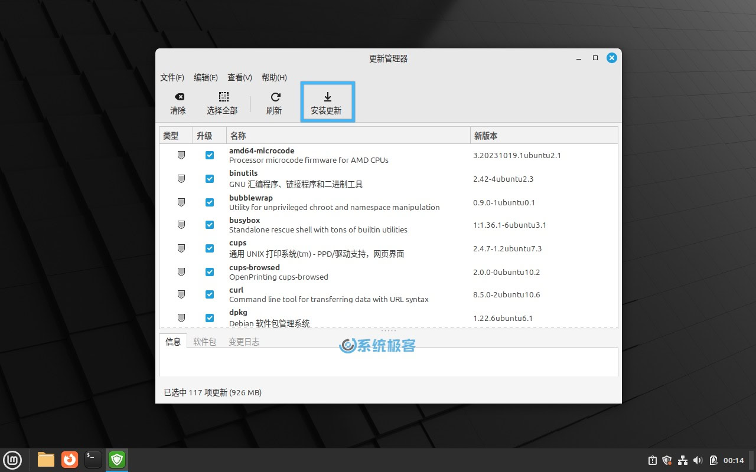Click the shield type icon for bubblewrap
Screen dimensions: 756x472
click(181, 202)
